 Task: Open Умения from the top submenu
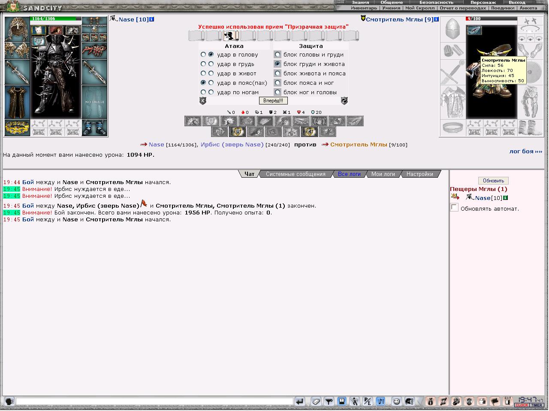391,8
